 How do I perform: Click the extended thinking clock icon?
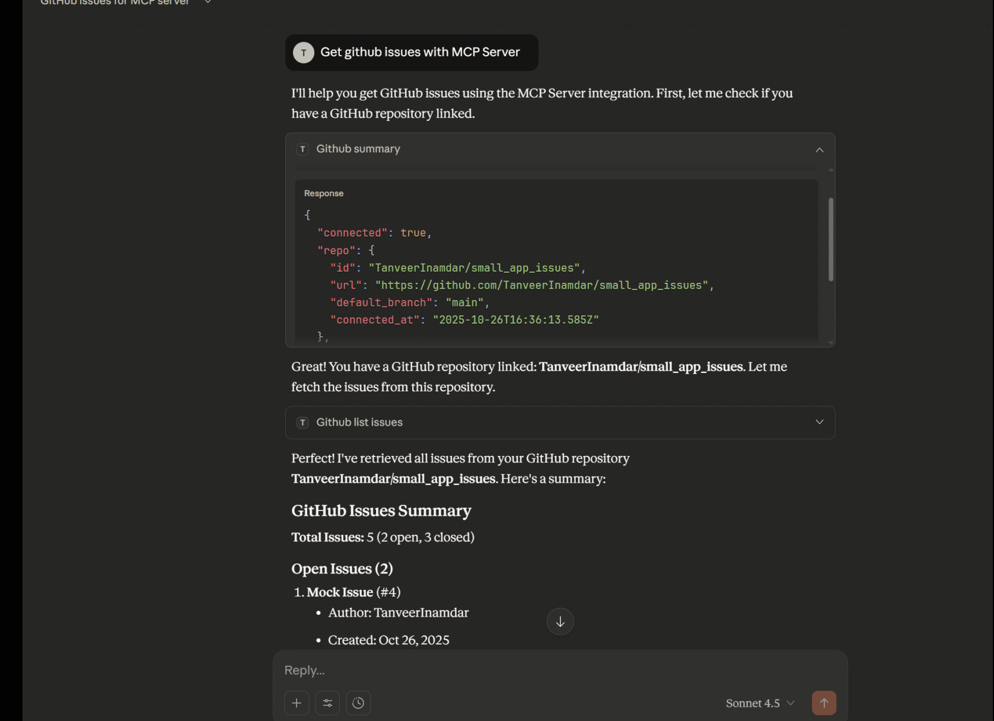[358, 703]
